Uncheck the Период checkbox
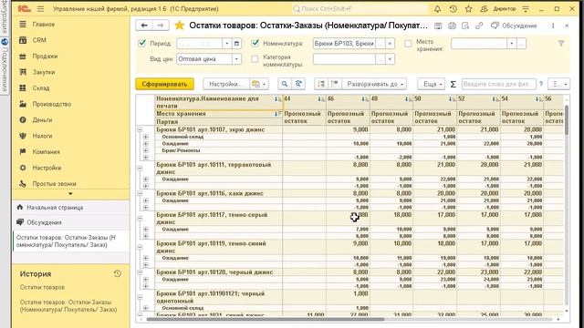This screenshot has width=584, height=328. point(142,43)
